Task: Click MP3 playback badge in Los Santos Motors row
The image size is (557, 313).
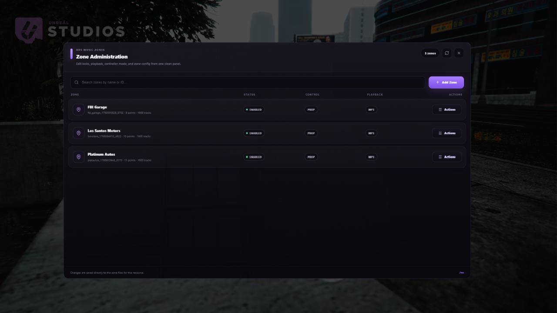Action: tap(371, 133)
